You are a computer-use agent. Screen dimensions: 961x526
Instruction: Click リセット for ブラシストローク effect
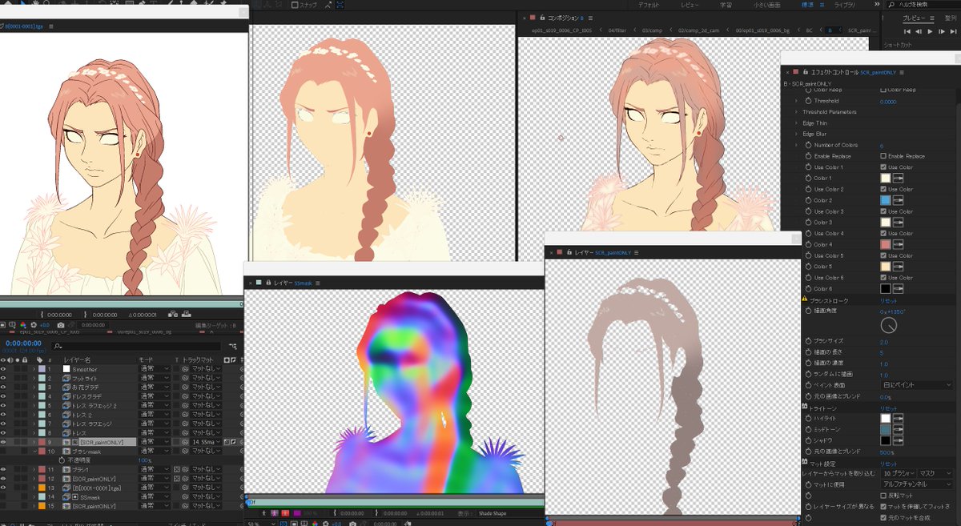889,300
